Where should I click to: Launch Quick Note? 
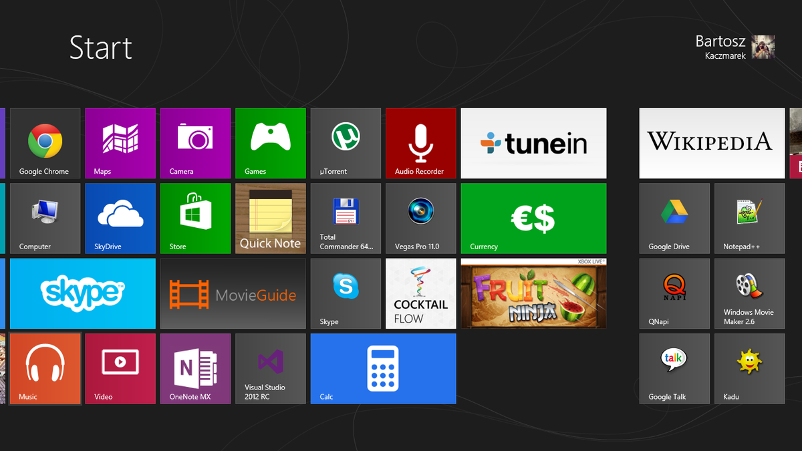click(270, 218)
